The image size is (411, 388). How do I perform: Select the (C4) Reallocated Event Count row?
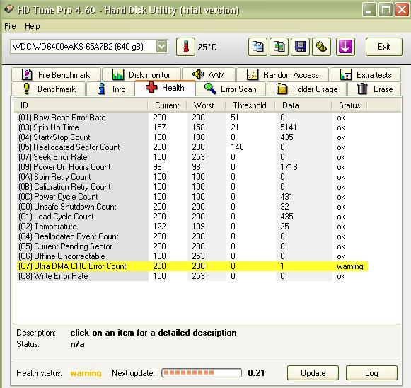[192, 236]
